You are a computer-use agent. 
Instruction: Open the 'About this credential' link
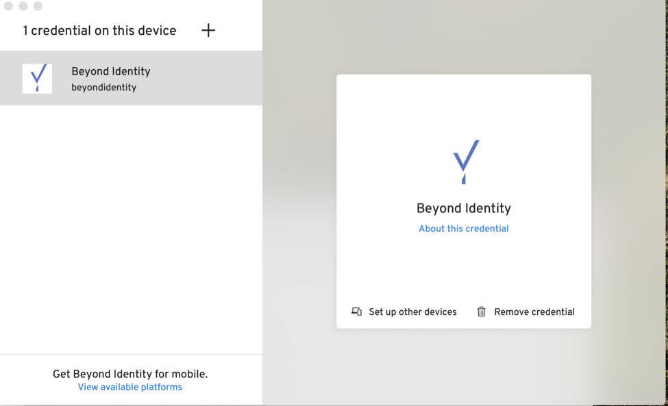[463, 229]
